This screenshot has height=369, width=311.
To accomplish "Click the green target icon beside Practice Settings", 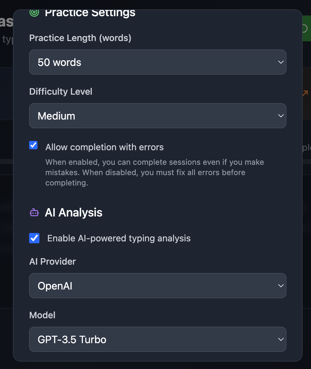I will (34, 13).
